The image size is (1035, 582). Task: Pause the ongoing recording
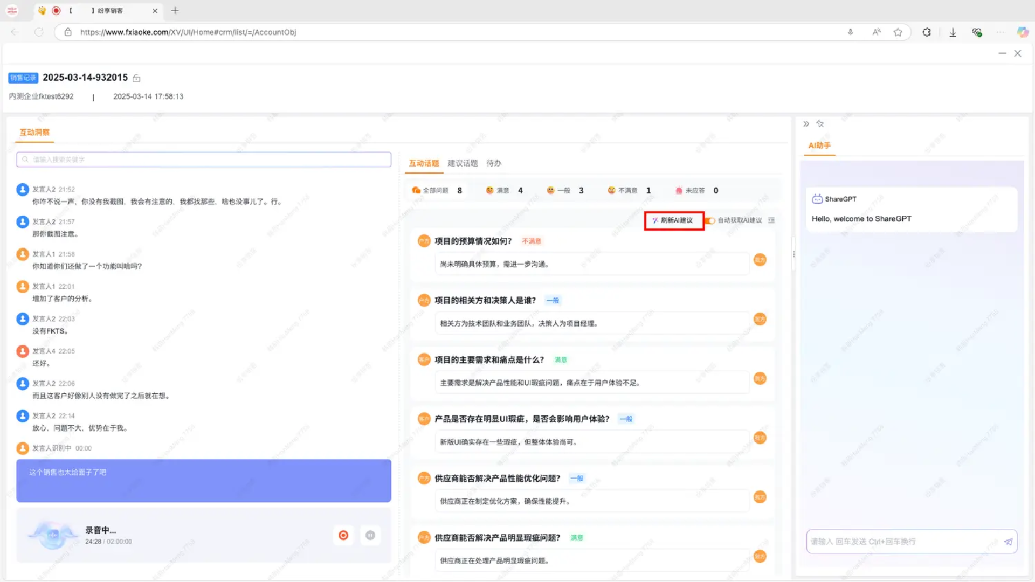pos(370,535)
